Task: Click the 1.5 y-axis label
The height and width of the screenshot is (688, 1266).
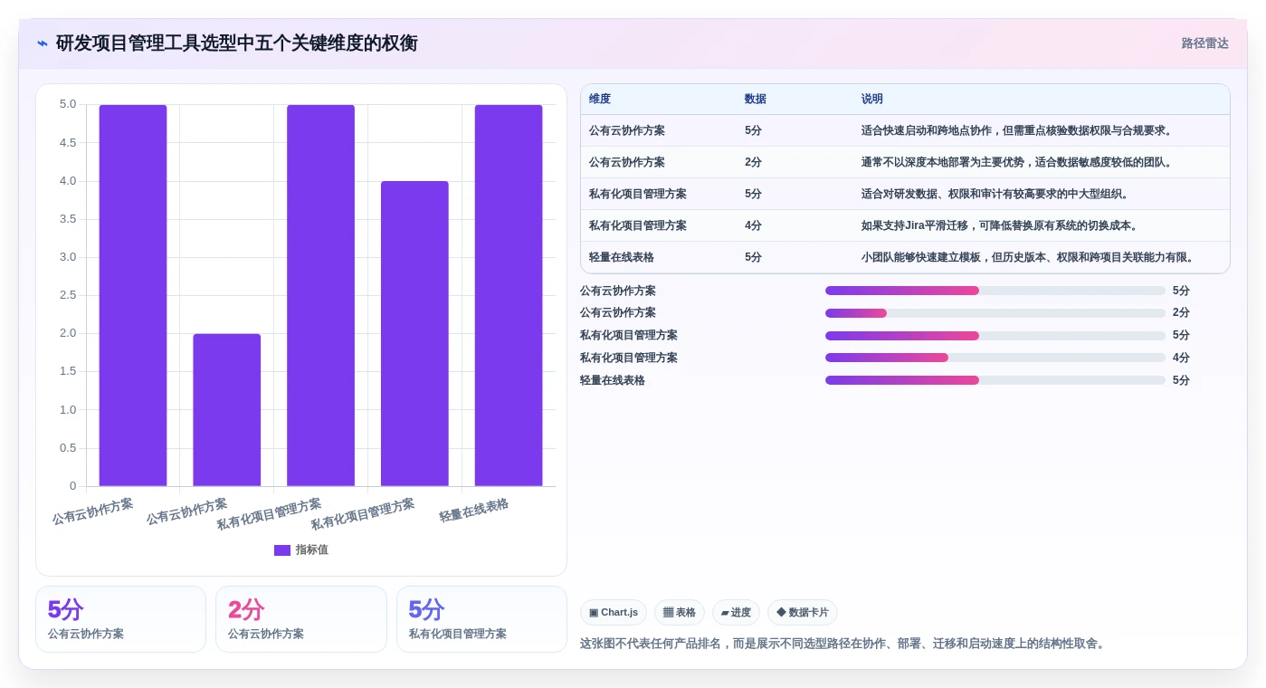Action: click(68, 371)
